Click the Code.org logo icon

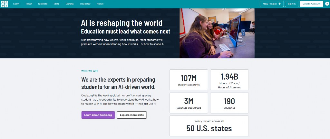5,4
